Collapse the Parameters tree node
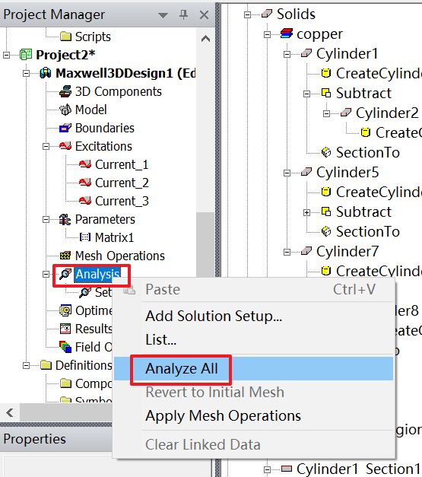 click(x=46, y=219)
